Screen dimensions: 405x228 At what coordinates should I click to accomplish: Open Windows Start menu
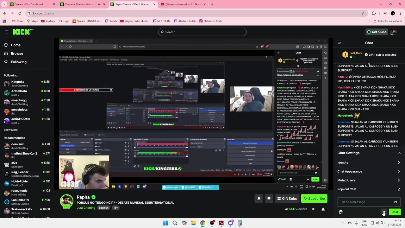coord(165,223)
